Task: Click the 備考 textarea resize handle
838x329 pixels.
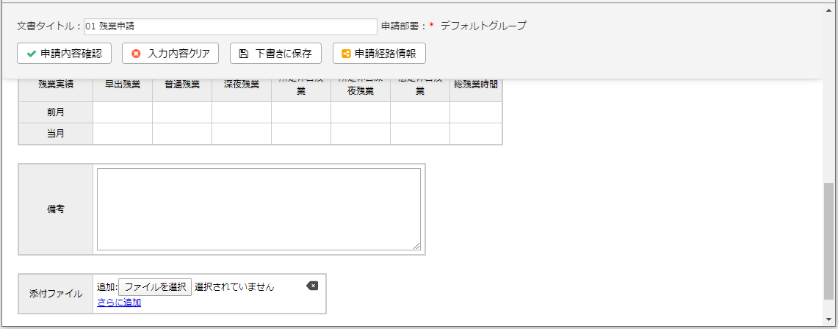Action: click(x=416, y=247)
